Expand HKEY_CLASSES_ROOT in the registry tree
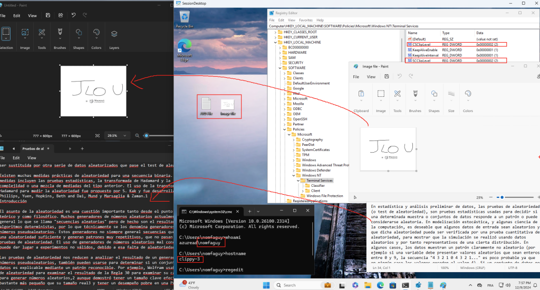 tap(275, 32)
